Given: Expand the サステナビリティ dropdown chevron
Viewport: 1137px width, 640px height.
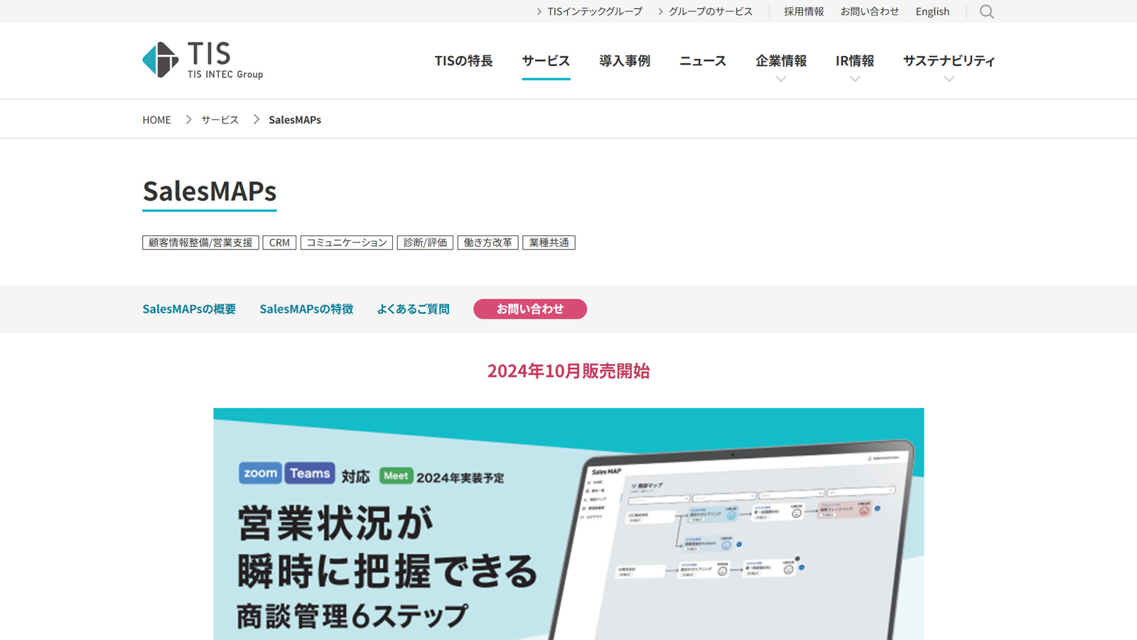Looking at the screenshot, I should click(949, 79).
